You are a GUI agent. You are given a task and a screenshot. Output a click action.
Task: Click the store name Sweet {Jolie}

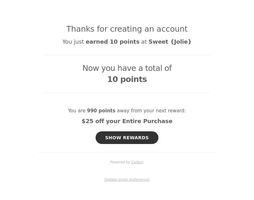point(170,42)
